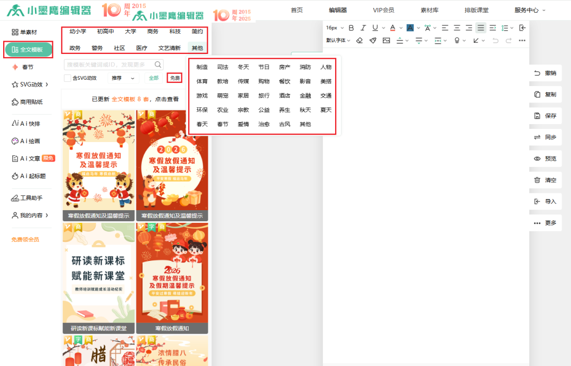Viewport: 571px width, 366px height.
Task: Show 全部 templates filter
Action: 153,78
